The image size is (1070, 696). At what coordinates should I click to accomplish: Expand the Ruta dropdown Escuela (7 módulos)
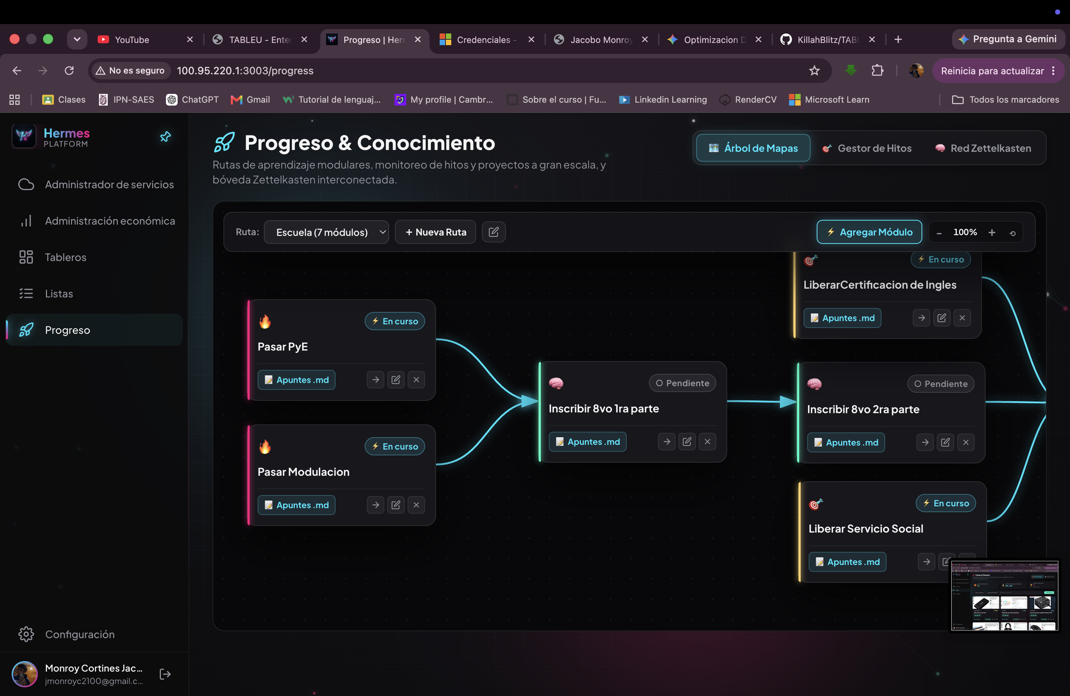click(326, 232)
